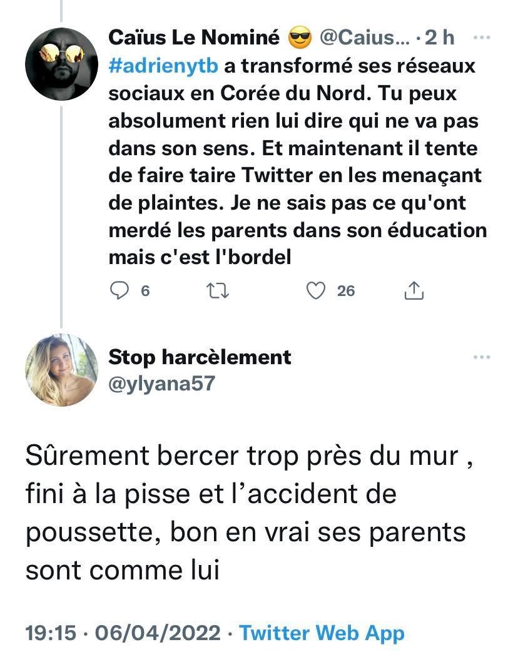Like the tweet with the heart icon
The image size is (518, 657).
318,290
